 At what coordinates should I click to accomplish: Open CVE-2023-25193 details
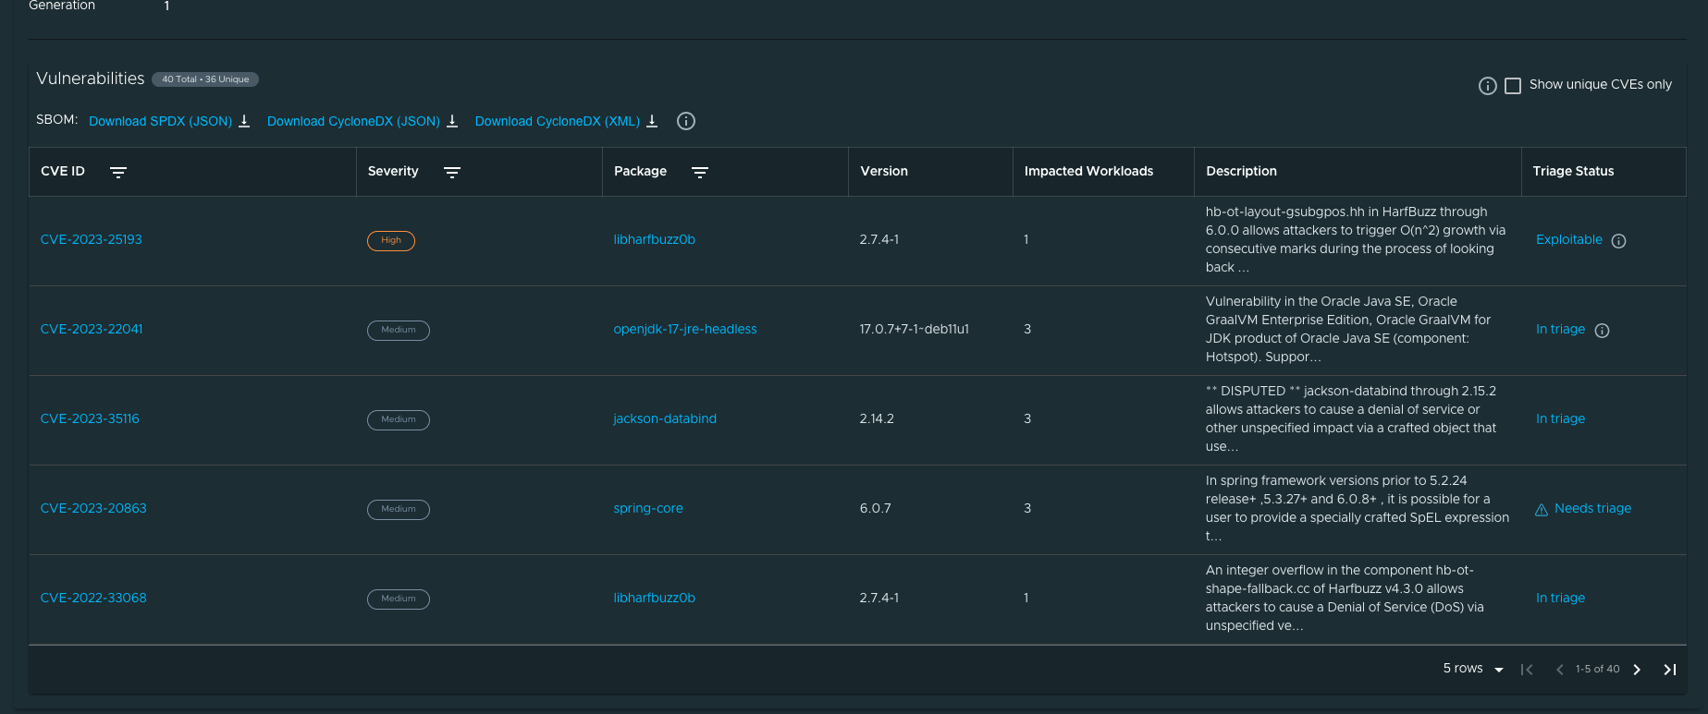click(x=92, y=239)
